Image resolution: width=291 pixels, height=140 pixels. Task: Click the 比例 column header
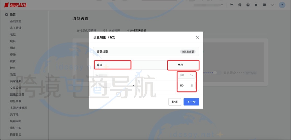[181, 65]
